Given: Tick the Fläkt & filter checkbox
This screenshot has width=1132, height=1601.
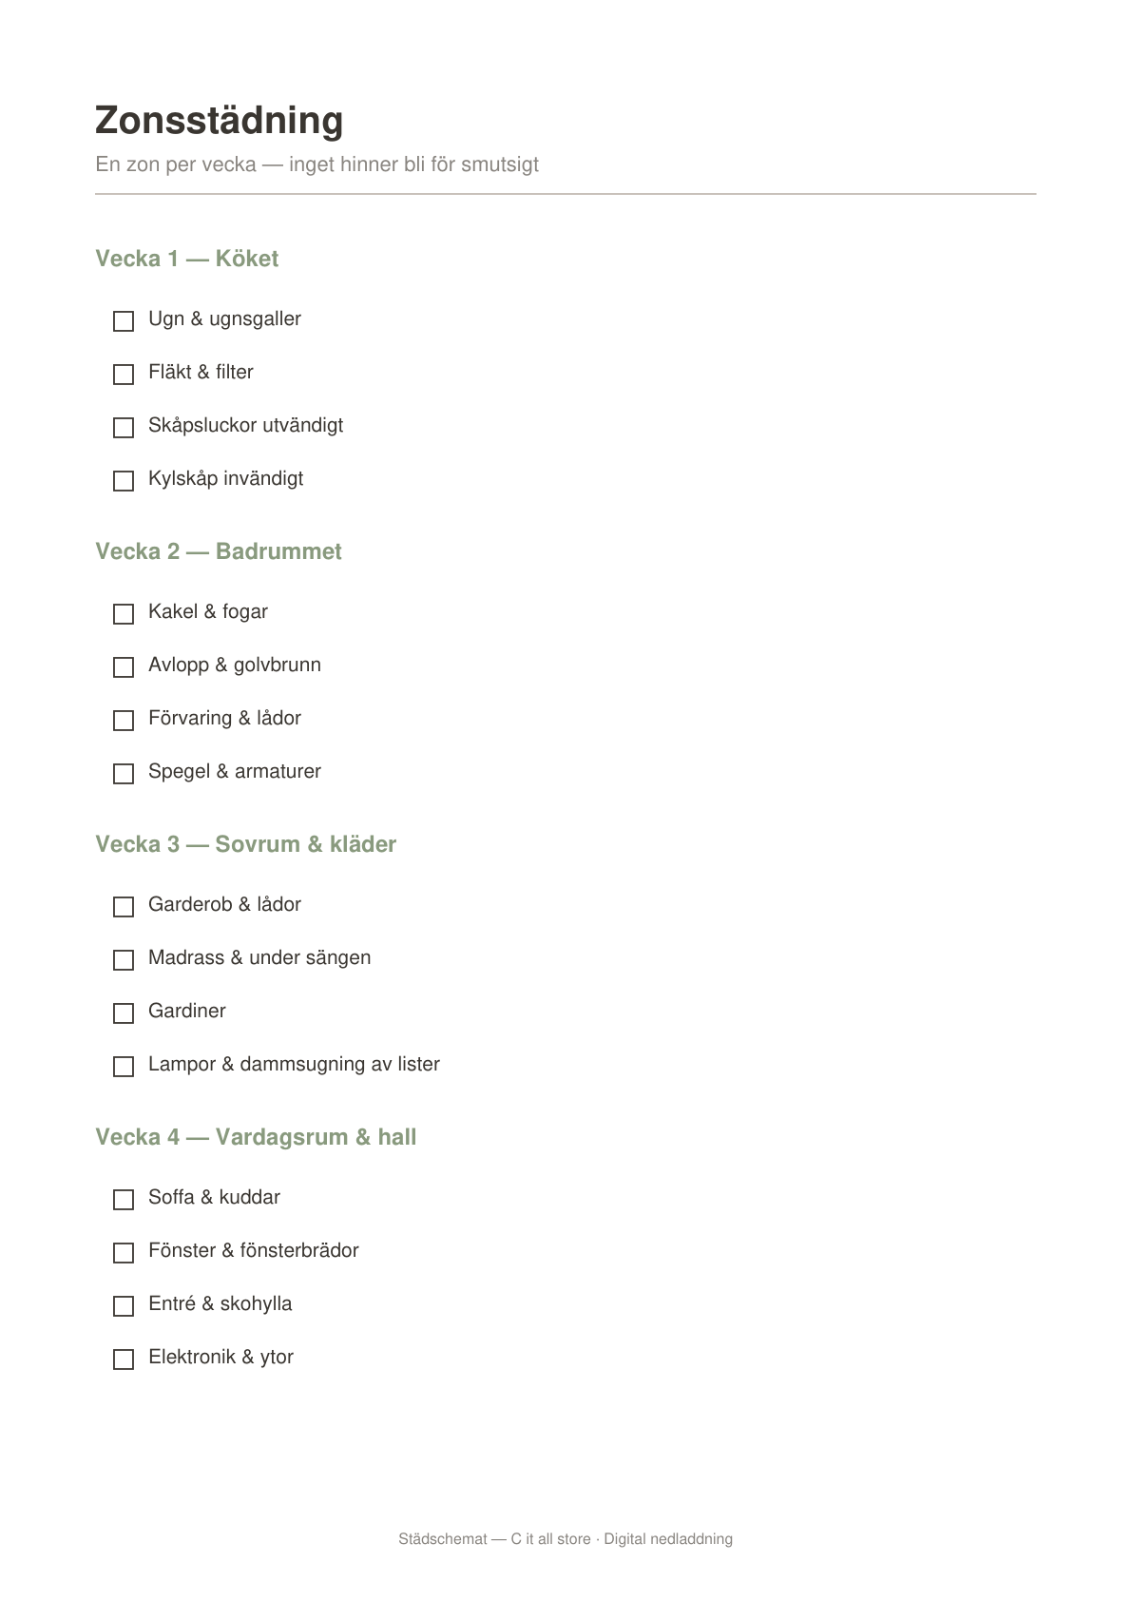Looking at the screenshot, I should (124, 375).
